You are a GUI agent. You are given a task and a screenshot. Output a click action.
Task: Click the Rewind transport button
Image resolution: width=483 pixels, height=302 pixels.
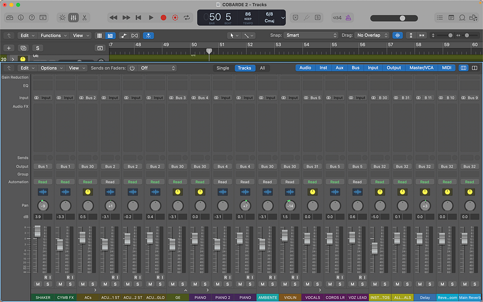(x=113, y=18)
